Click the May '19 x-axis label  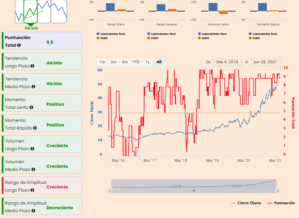pyautogui.click(x=212, y=161)
